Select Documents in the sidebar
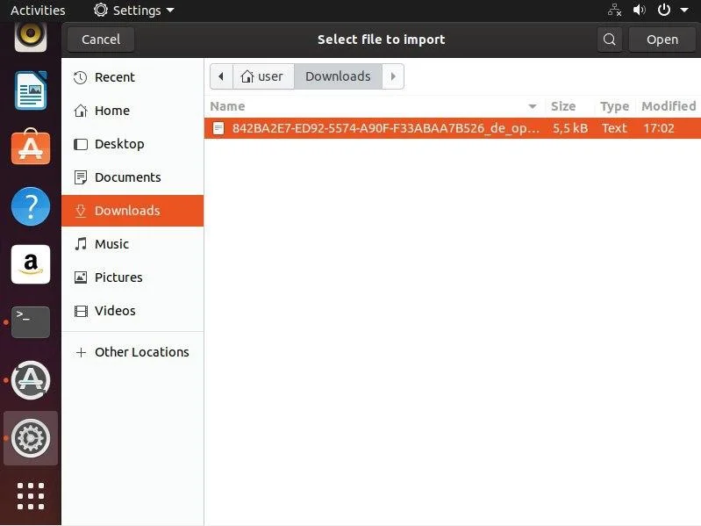The width and height of the screenshot is (701, 526). 128,177
